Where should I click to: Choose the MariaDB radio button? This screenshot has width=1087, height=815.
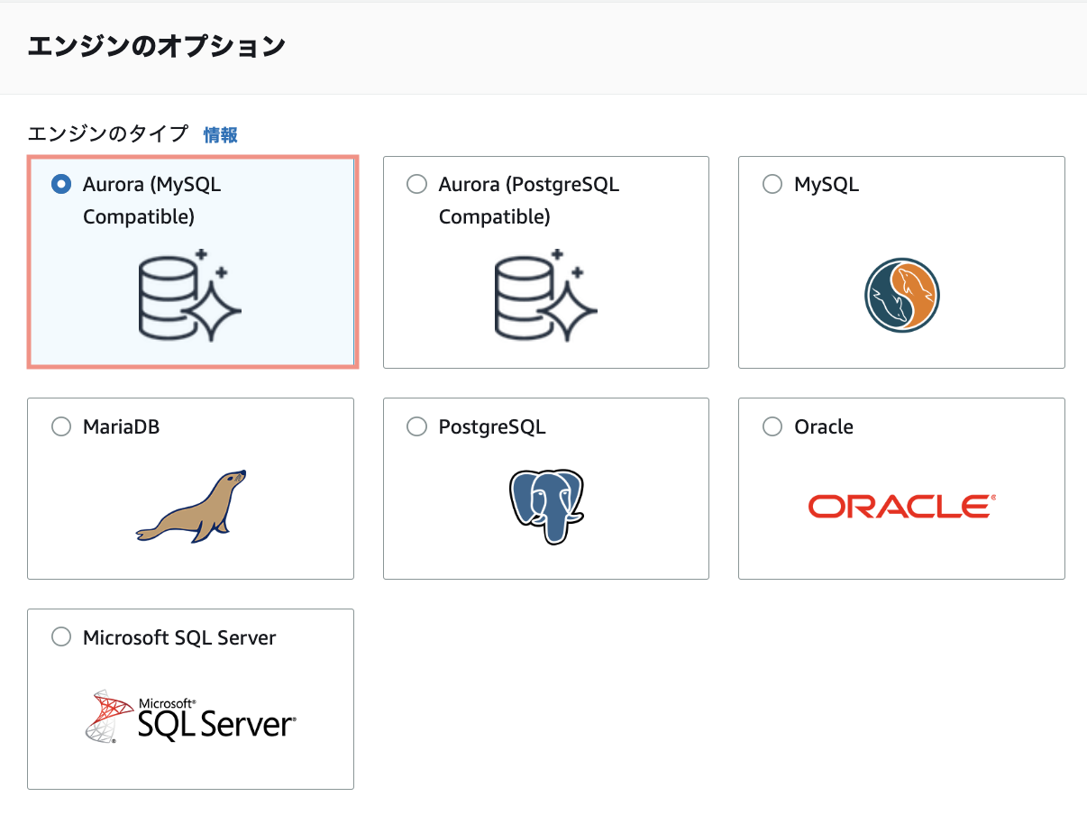(x=61, y=426)
